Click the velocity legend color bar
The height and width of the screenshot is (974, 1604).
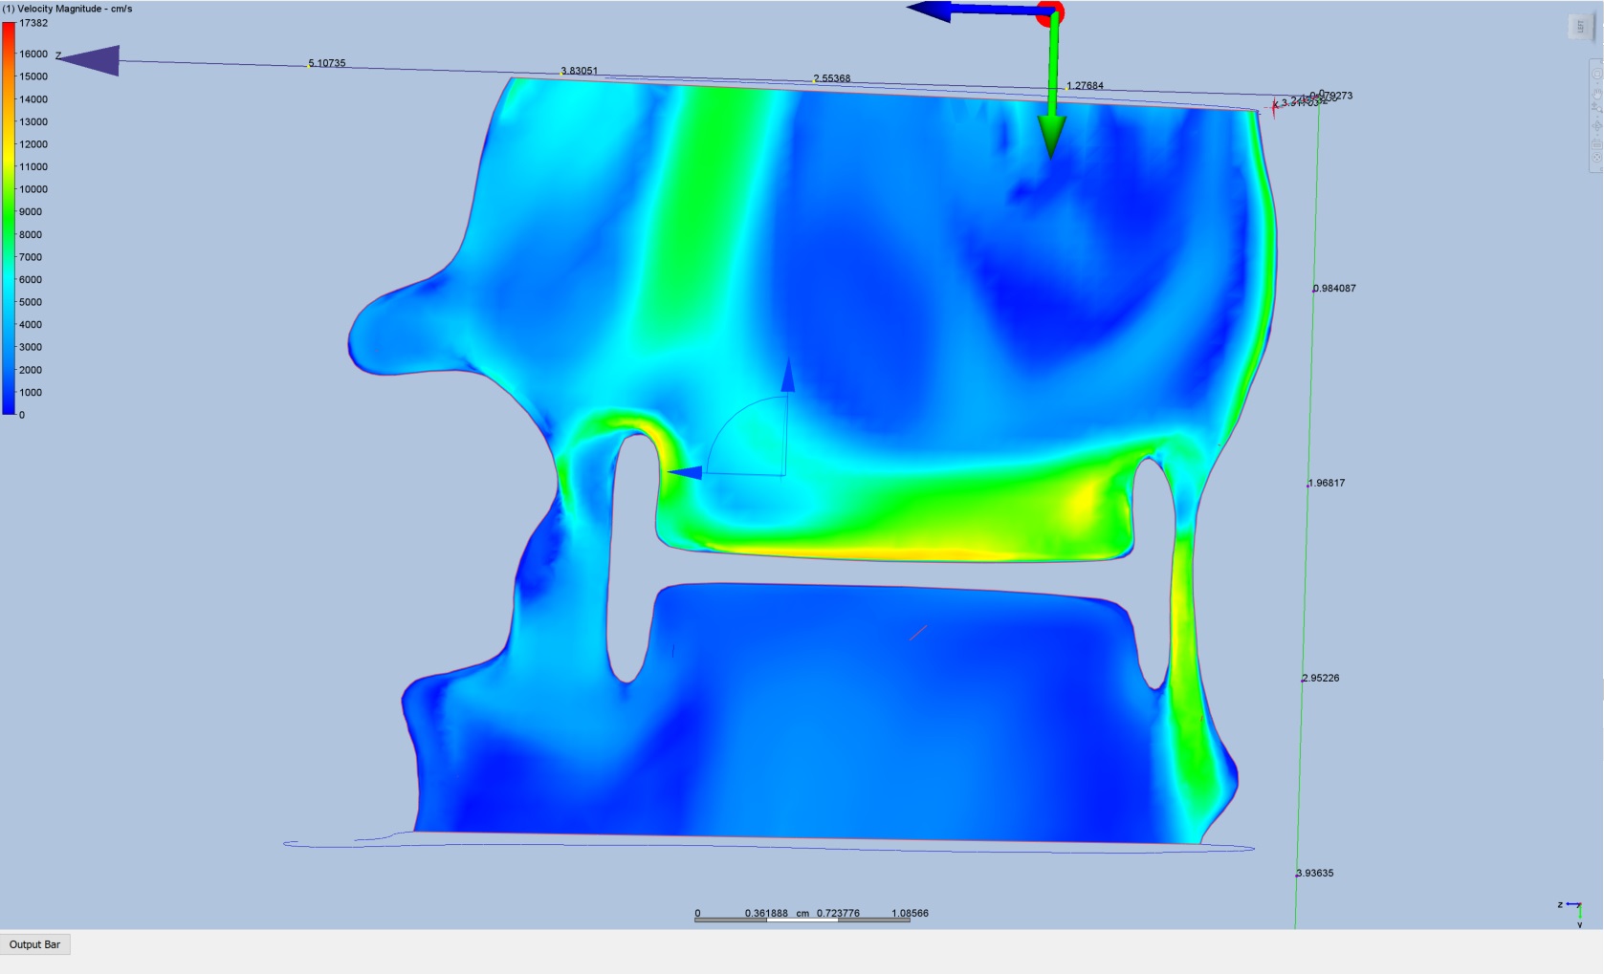point(9,218)
